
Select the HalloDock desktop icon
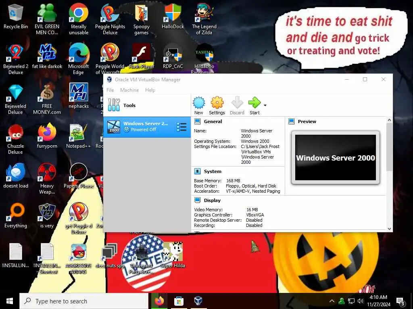[173, 16]
